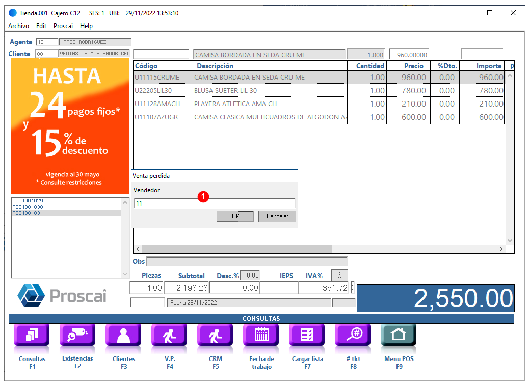
Task: Click the Desc.% value field
Action: pyautogui.click(x=250, y=276)
